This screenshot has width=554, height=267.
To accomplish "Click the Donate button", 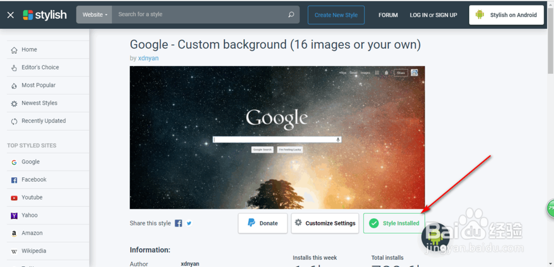I will [x=263, y=223].
